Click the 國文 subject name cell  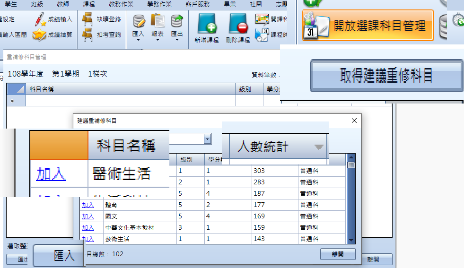click(140, 216)
